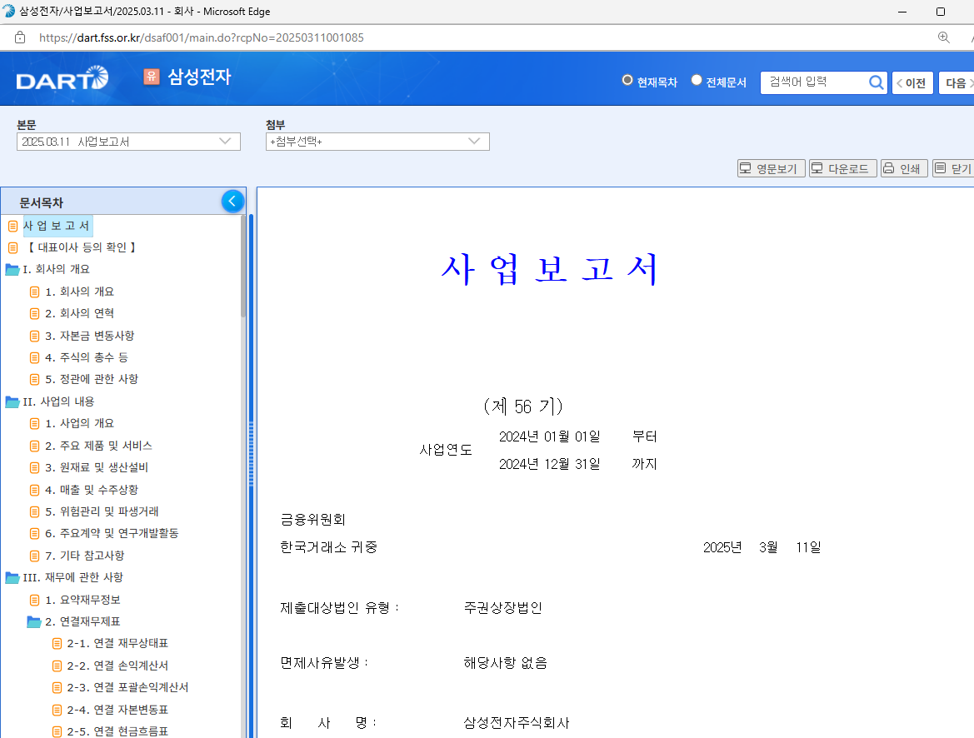
Task: Click the 이전 previous button
Action: [912, 82]
